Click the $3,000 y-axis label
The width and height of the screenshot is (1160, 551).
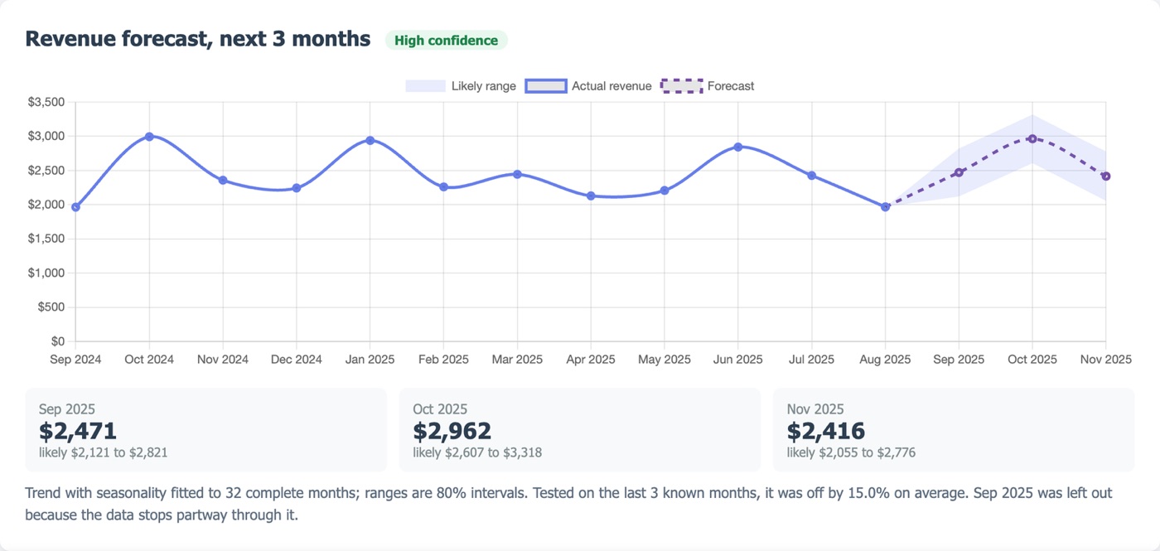pos(46,136)
